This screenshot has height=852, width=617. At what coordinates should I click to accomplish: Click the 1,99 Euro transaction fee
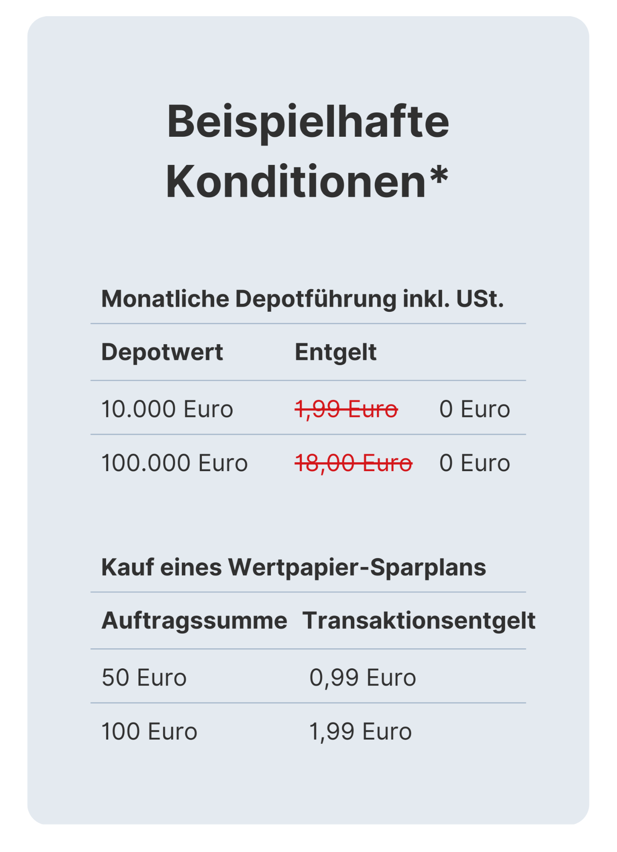coord(360,732)
